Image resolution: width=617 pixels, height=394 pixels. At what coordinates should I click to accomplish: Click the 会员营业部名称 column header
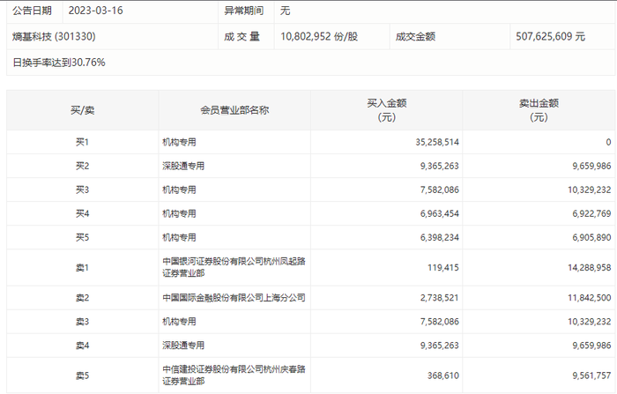[x=234, y=110]
